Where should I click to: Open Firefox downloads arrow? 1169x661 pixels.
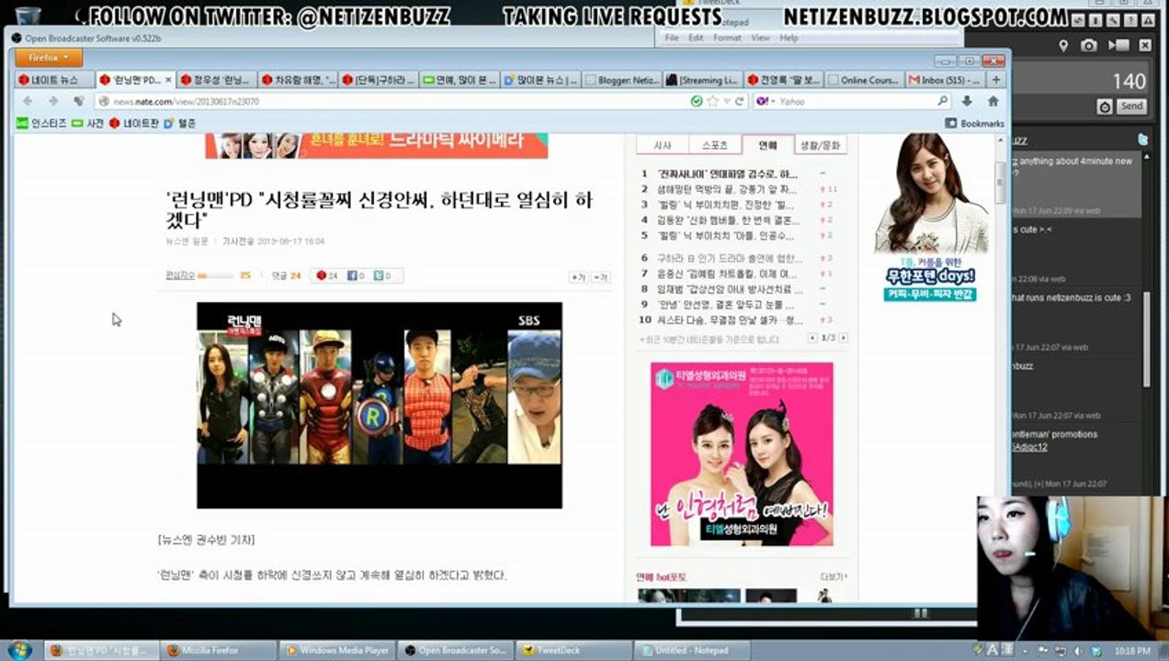pos(967,101)
